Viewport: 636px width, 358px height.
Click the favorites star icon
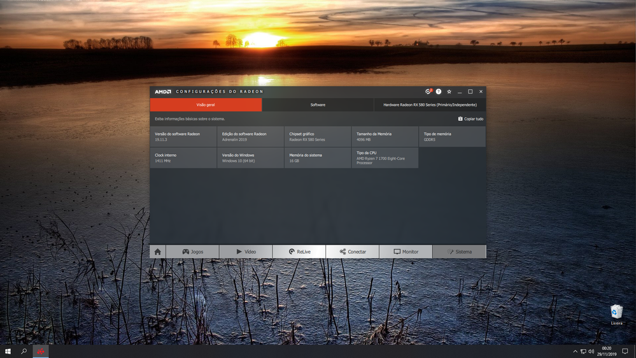point(449,91)
